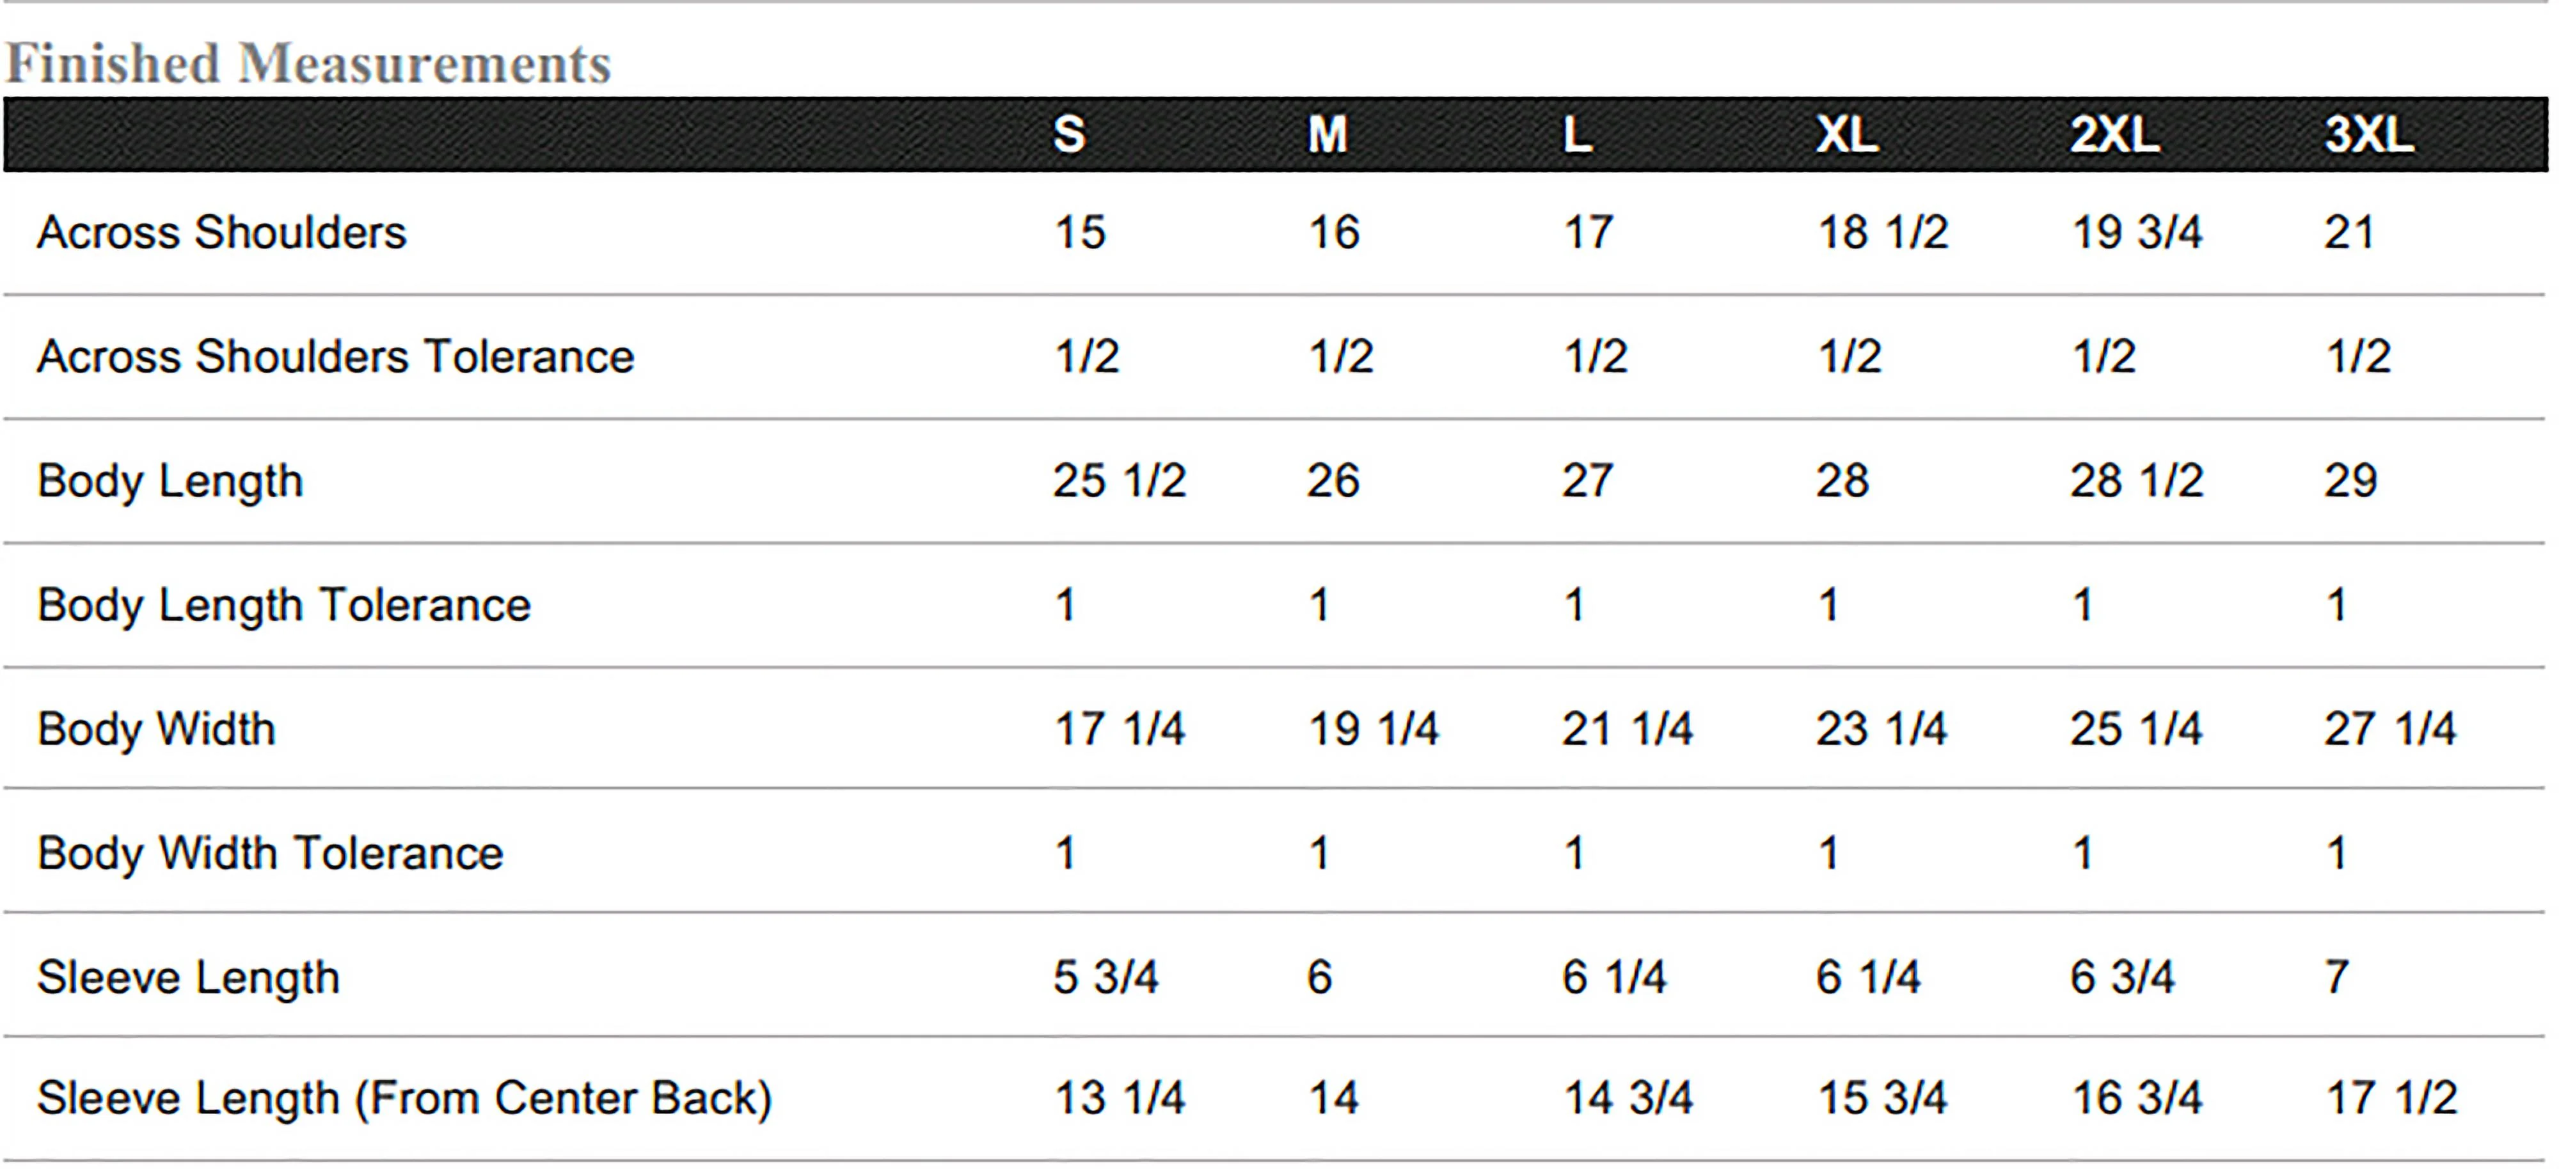2559x1169 pixels.
Task: Select the 5 3/4 Sleeve Length cell
Action: pos(1105,977)
